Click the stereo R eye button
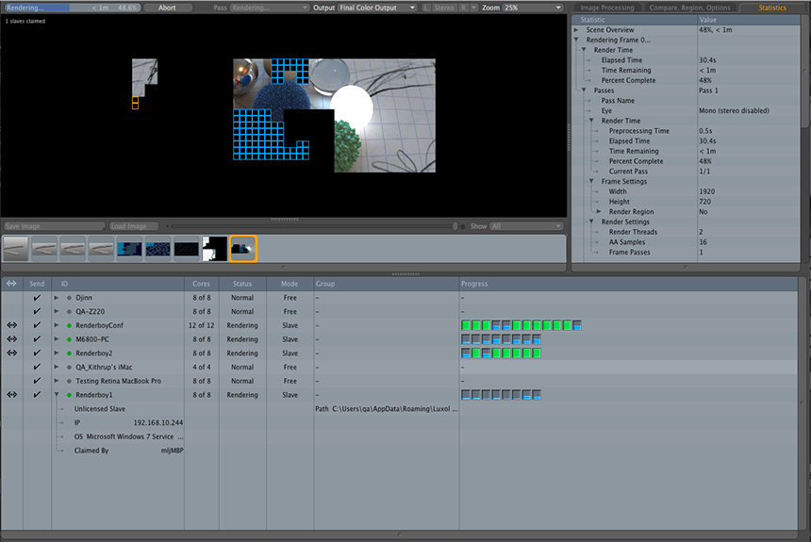The image size is (811, 542). click(x=464, y=8)
